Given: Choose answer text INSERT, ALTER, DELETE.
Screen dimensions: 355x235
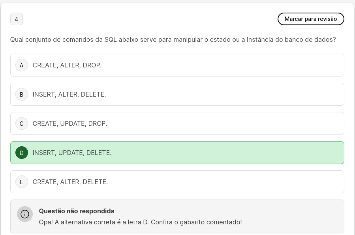Looking at the screenshot, I should [69, 94].
